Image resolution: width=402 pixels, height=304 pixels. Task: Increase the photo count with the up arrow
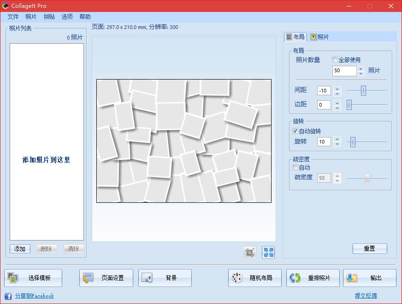[361, 69]
